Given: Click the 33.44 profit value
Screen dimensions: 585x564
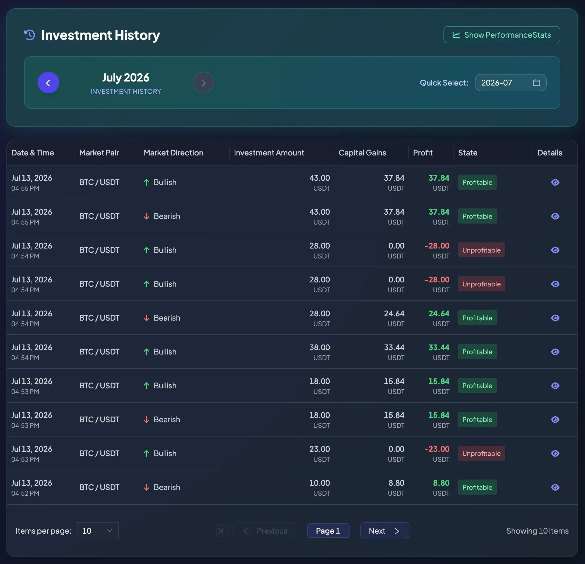Looking at the screenshot, I should click(x=439, y=347).
